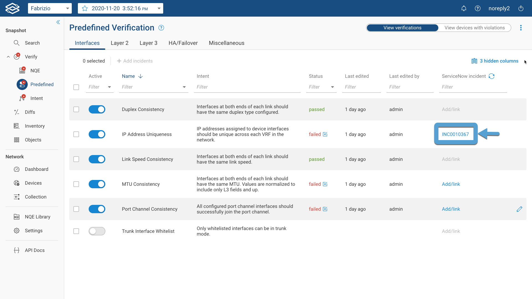532x299 pixels.
Task: Switch to the HA/Failover tab
Action: 183,43
